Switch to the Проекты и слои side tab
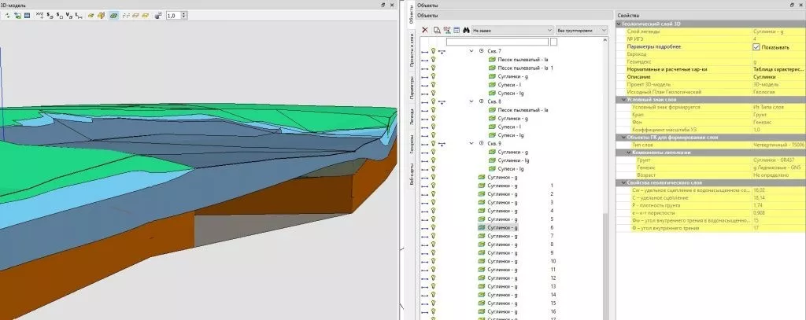This screenshot has height=320, width=806. pyautogui.click(x=412, y=55)
